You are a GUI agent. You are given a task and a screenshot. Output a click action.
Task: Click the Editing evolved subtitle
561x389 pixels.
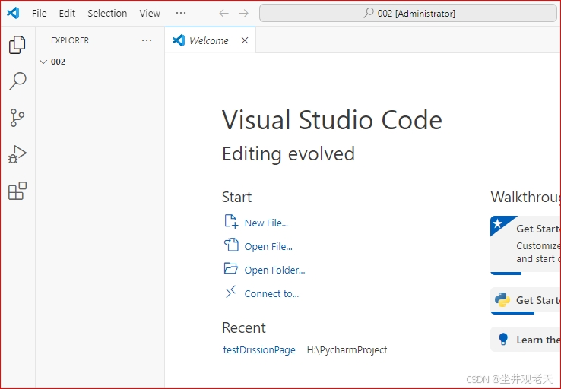click(x=288, y=154)
